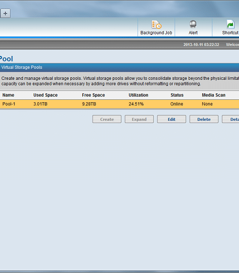Image resolution: width=239 pixels, height=273 pixels.
Task: Click the Media Scan column header
Action: [x=214, y=95]
